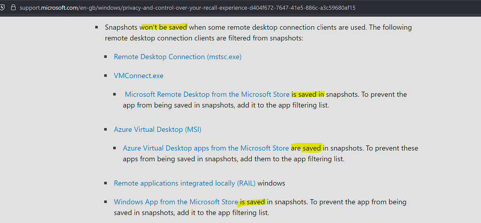Click the word "windows" after the RAIL link
The image size is (481, 223).
[x=271, y=183]
